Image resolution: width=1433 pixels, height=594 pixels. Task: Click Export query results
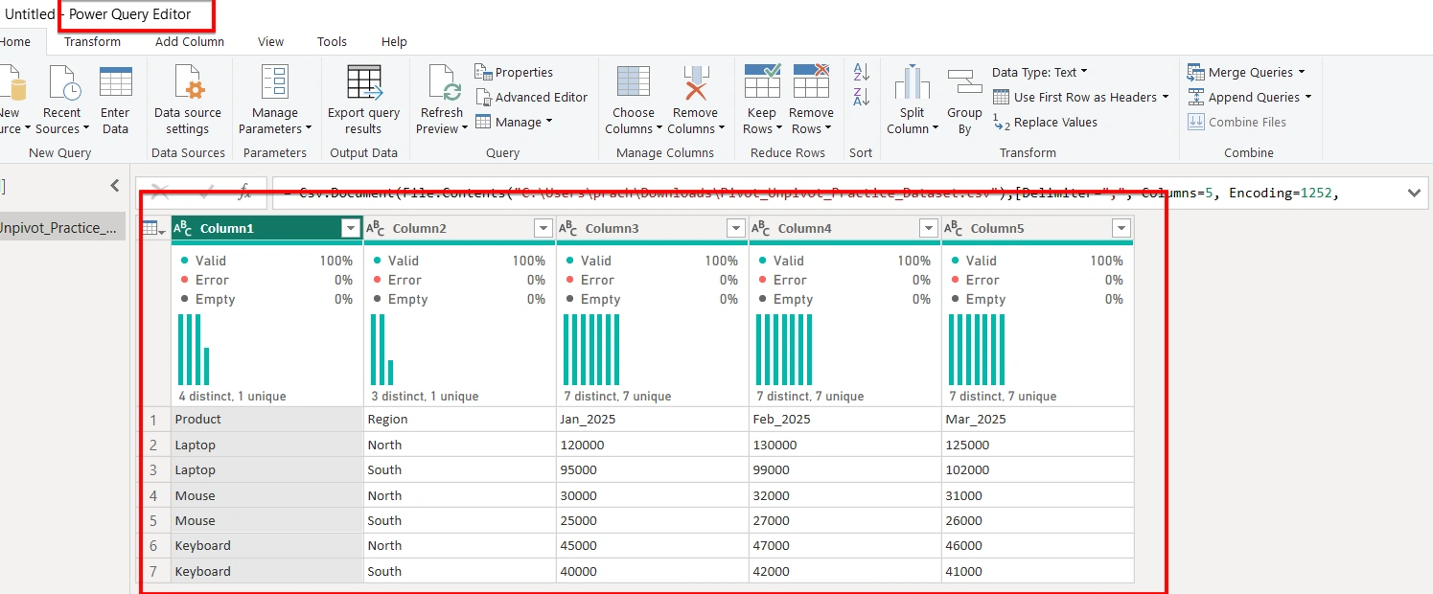tap(363, 101)
